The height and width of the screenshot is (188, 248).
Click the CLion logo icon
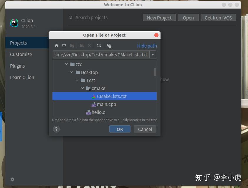point(14,23)
